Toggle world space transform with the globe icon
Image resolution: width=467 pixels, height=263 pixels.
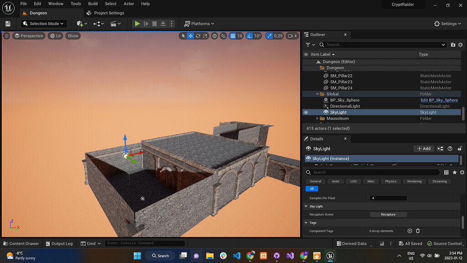point(214,36)
